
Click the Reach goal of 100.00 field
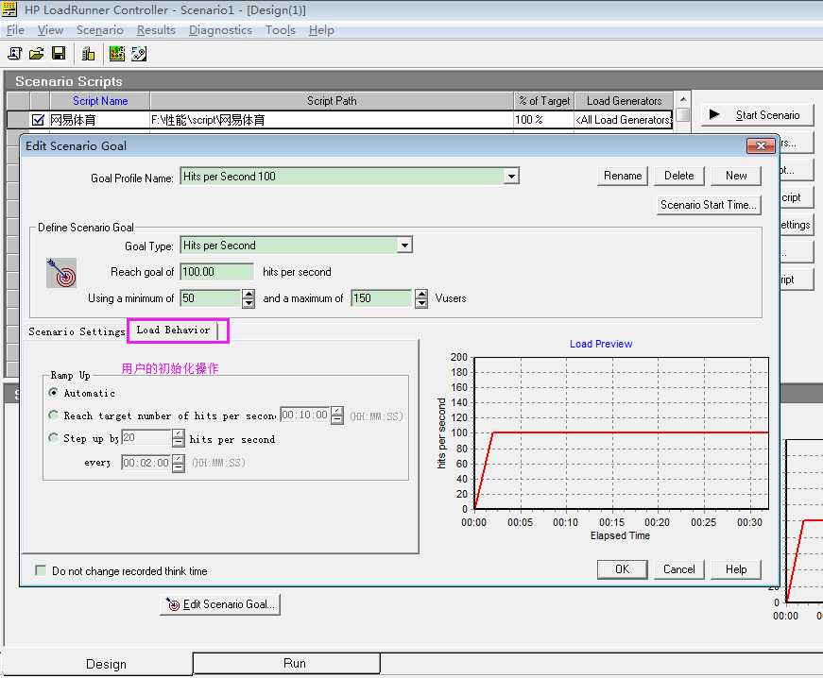click(216, 272)
